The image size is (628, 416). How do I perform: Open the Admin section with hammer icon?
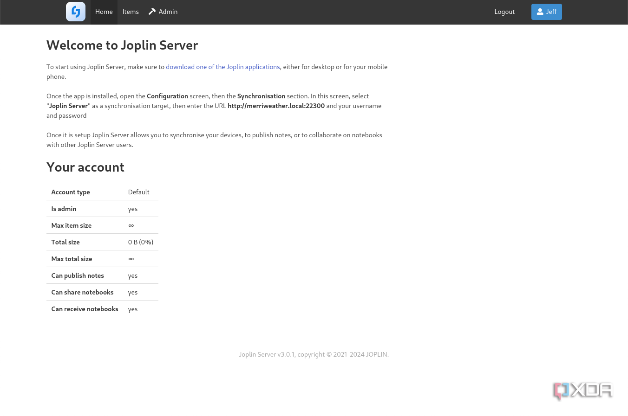(163, 12)
